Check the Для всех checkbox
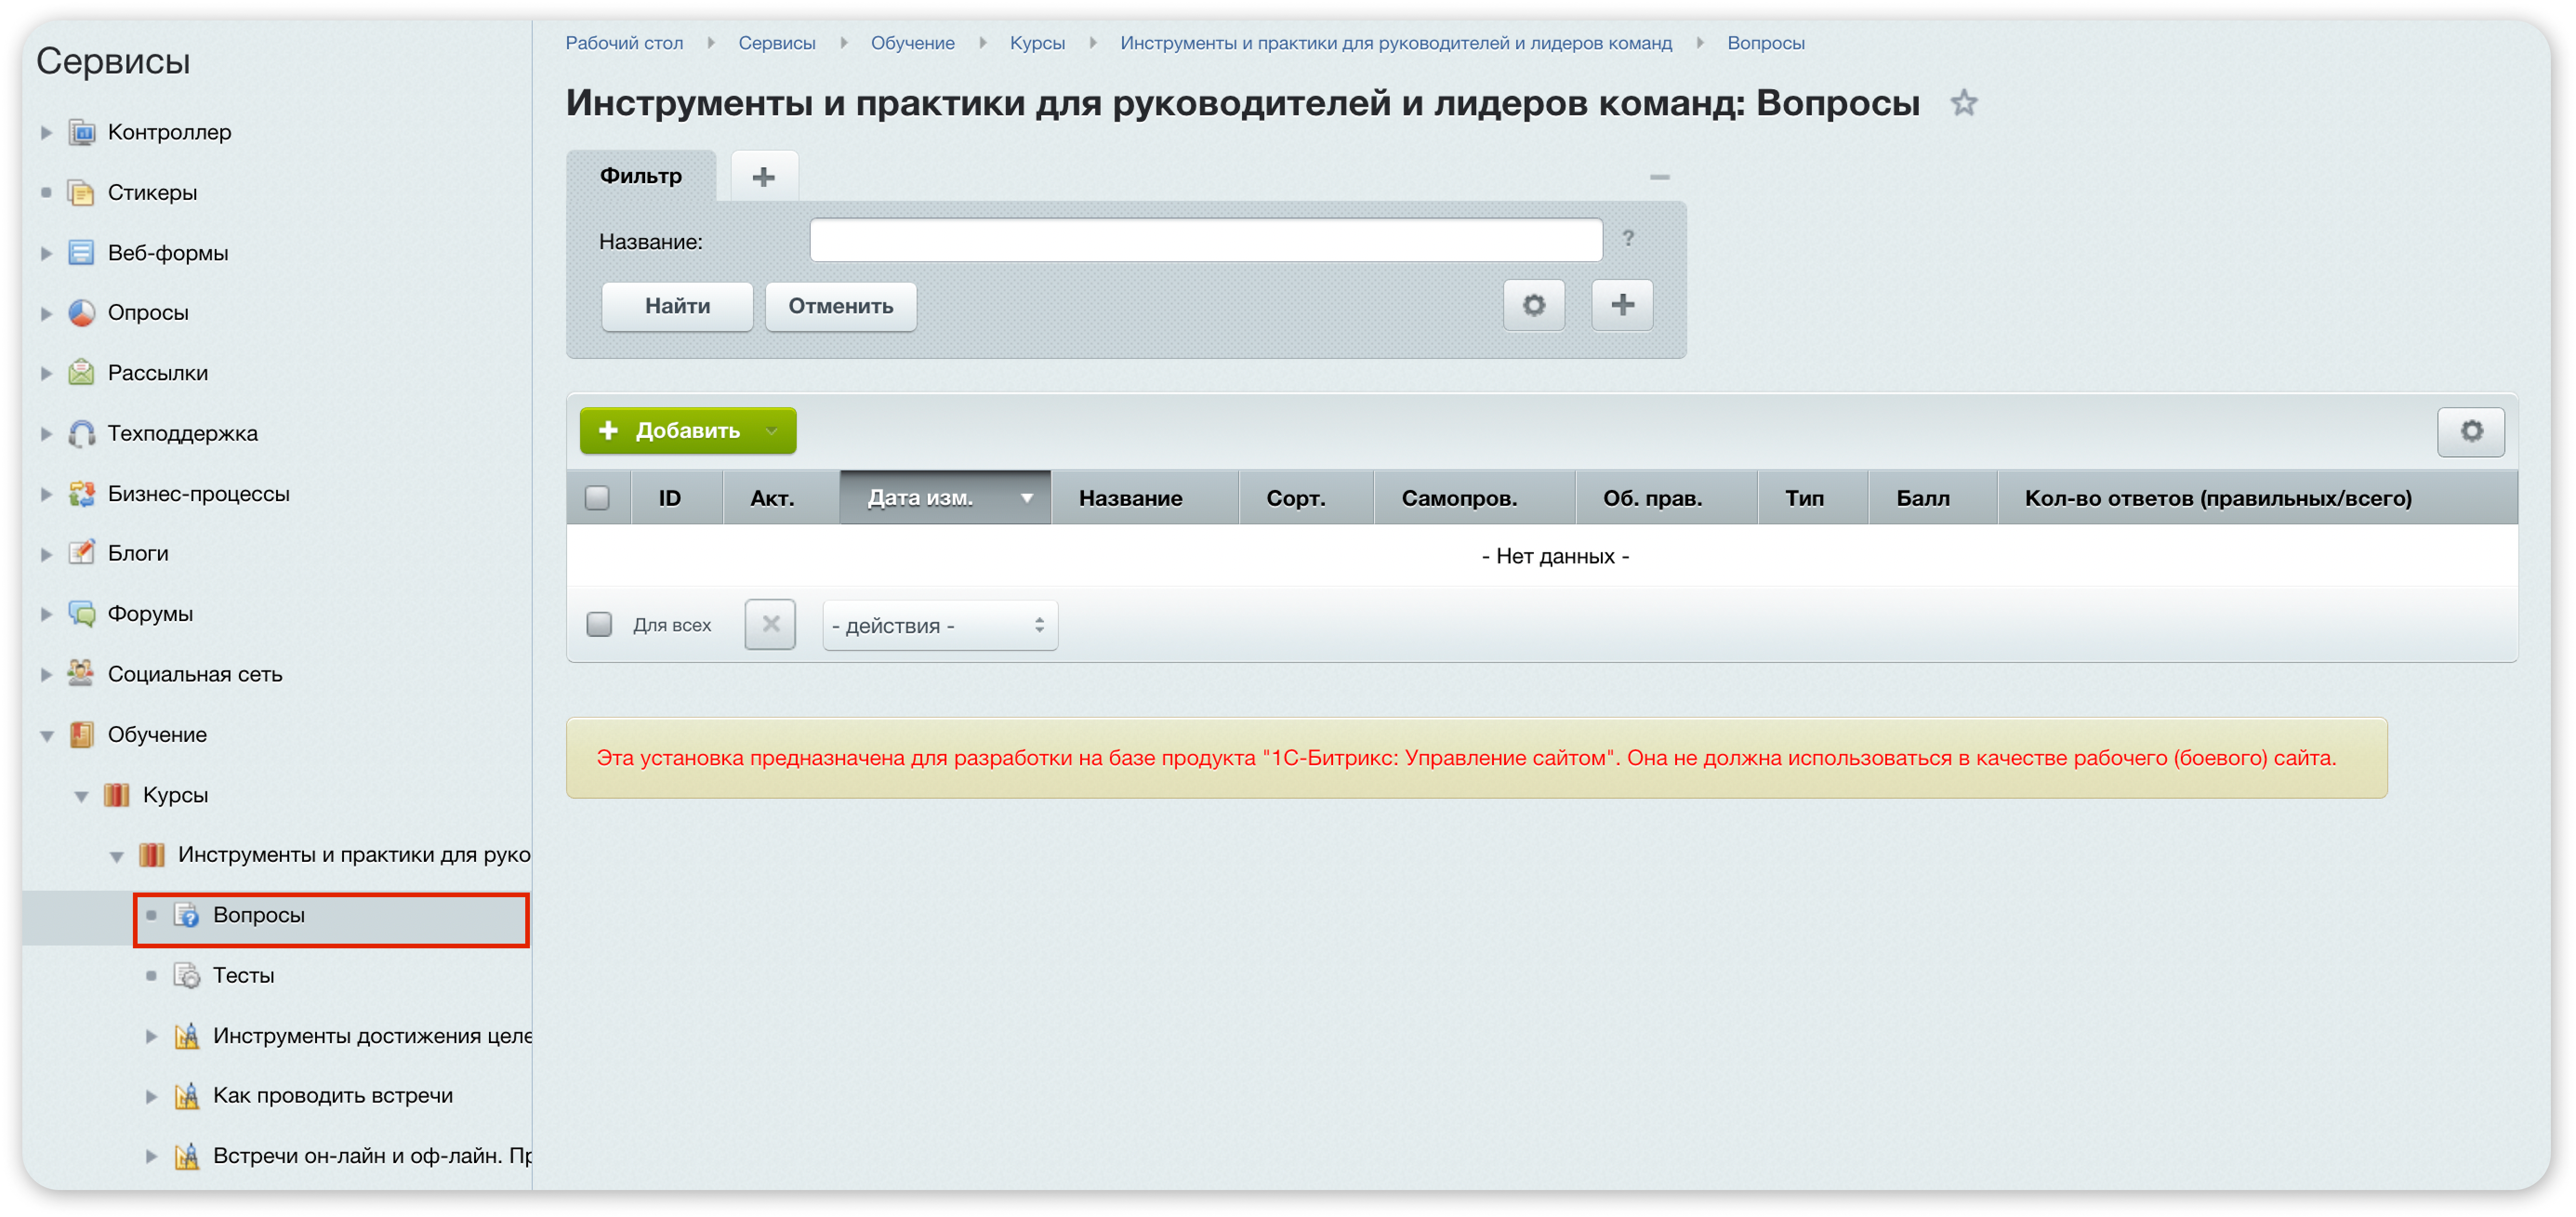This screenshot has height=1217, width=2576. pyautogui.click(x=599, y=624)
